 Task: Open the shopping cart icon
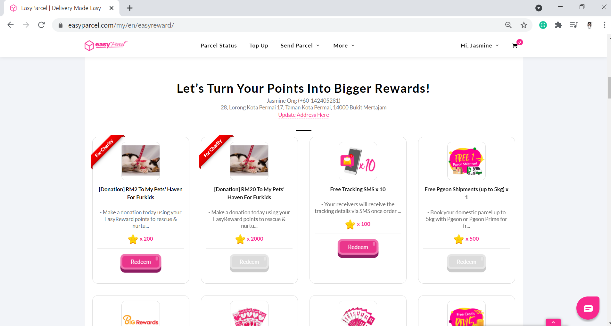coord(515,46)
